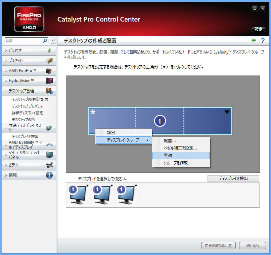Open ディスプレイを検出 in sidebar tree
The width and height of the screenshot is (271, 255).
pos(25,136)
